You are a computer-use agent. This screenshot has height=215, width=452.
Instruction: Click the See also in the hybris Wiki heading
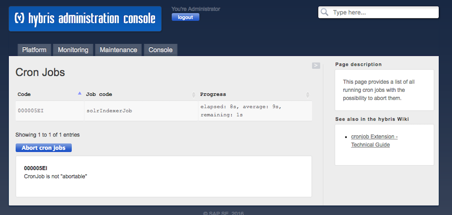(x=372, y=119)
